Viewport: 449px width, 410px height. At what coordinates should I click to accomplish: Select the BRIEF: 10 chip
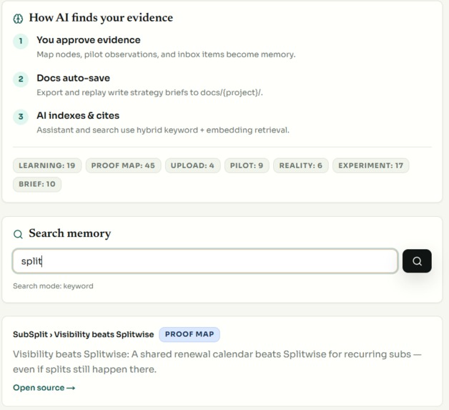tap(37, 184)
